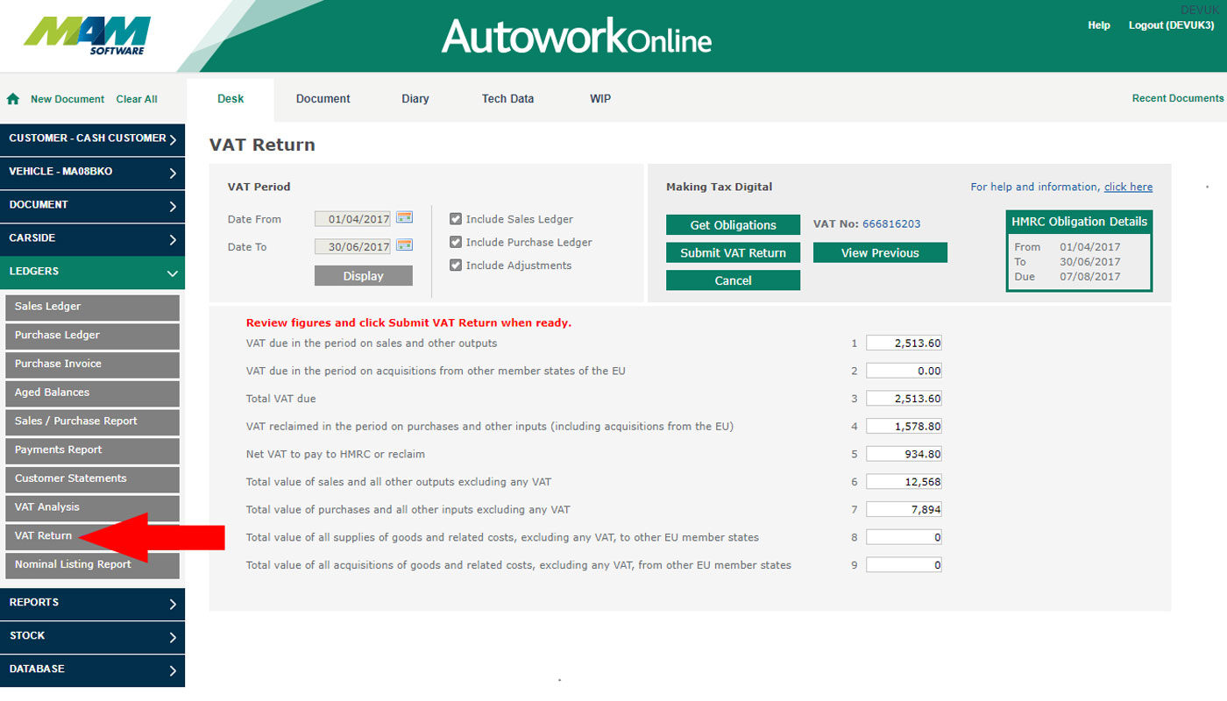
Task: Open Recent Documents link
Action: (1177, 98)
